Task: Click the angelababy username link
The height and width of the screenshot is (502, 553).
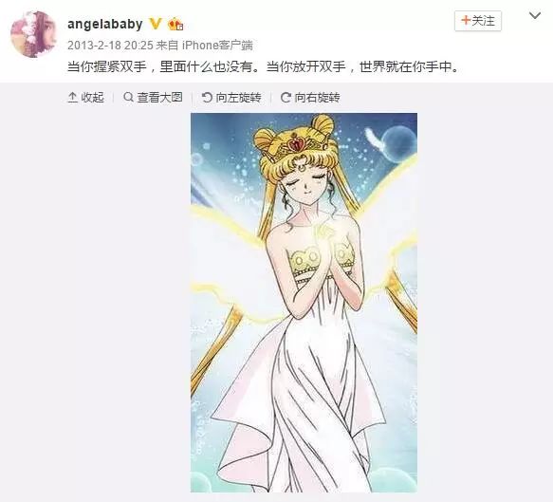Action: tap(104, 24)
